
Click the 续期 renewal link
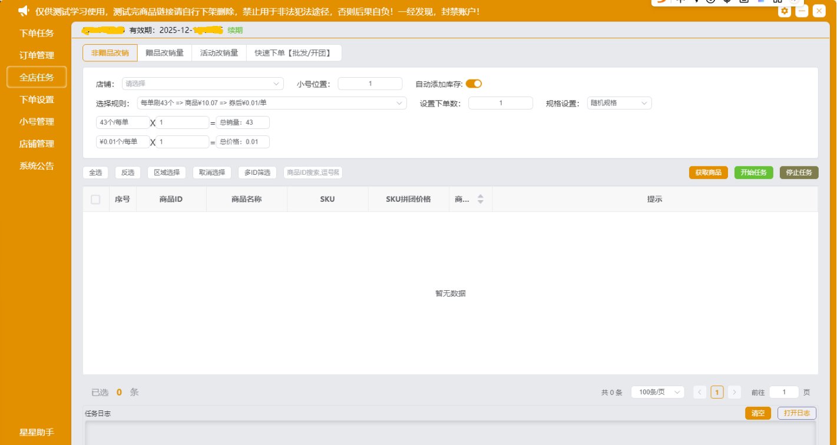(x=235, y=30)
